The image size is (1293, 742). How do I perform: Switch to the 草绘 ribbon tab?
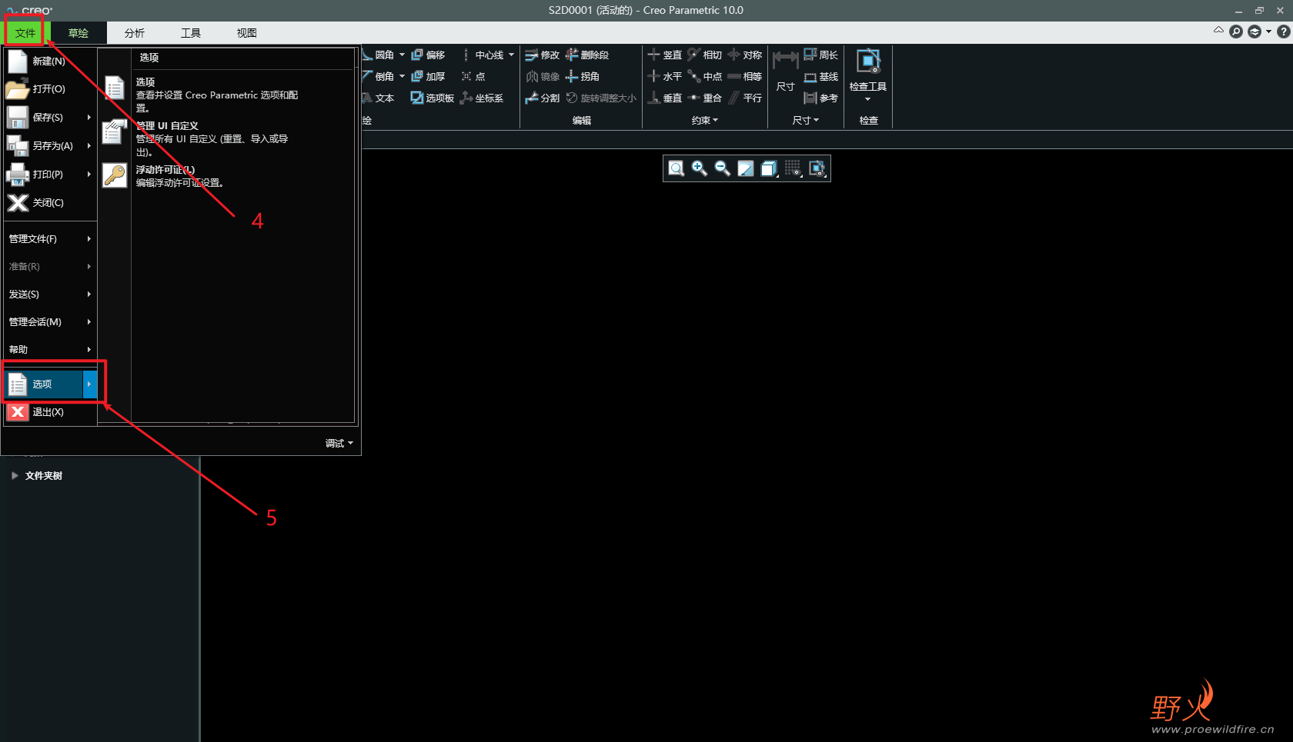79,33
